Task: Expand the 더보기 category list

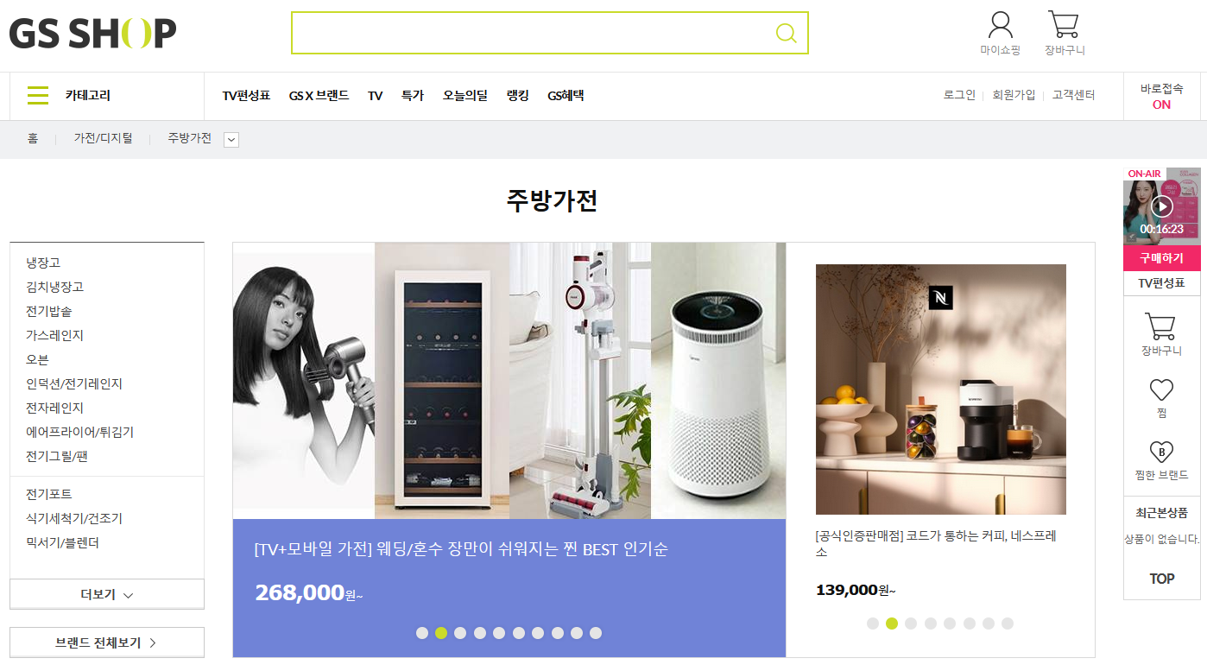Action: [107, 594]
